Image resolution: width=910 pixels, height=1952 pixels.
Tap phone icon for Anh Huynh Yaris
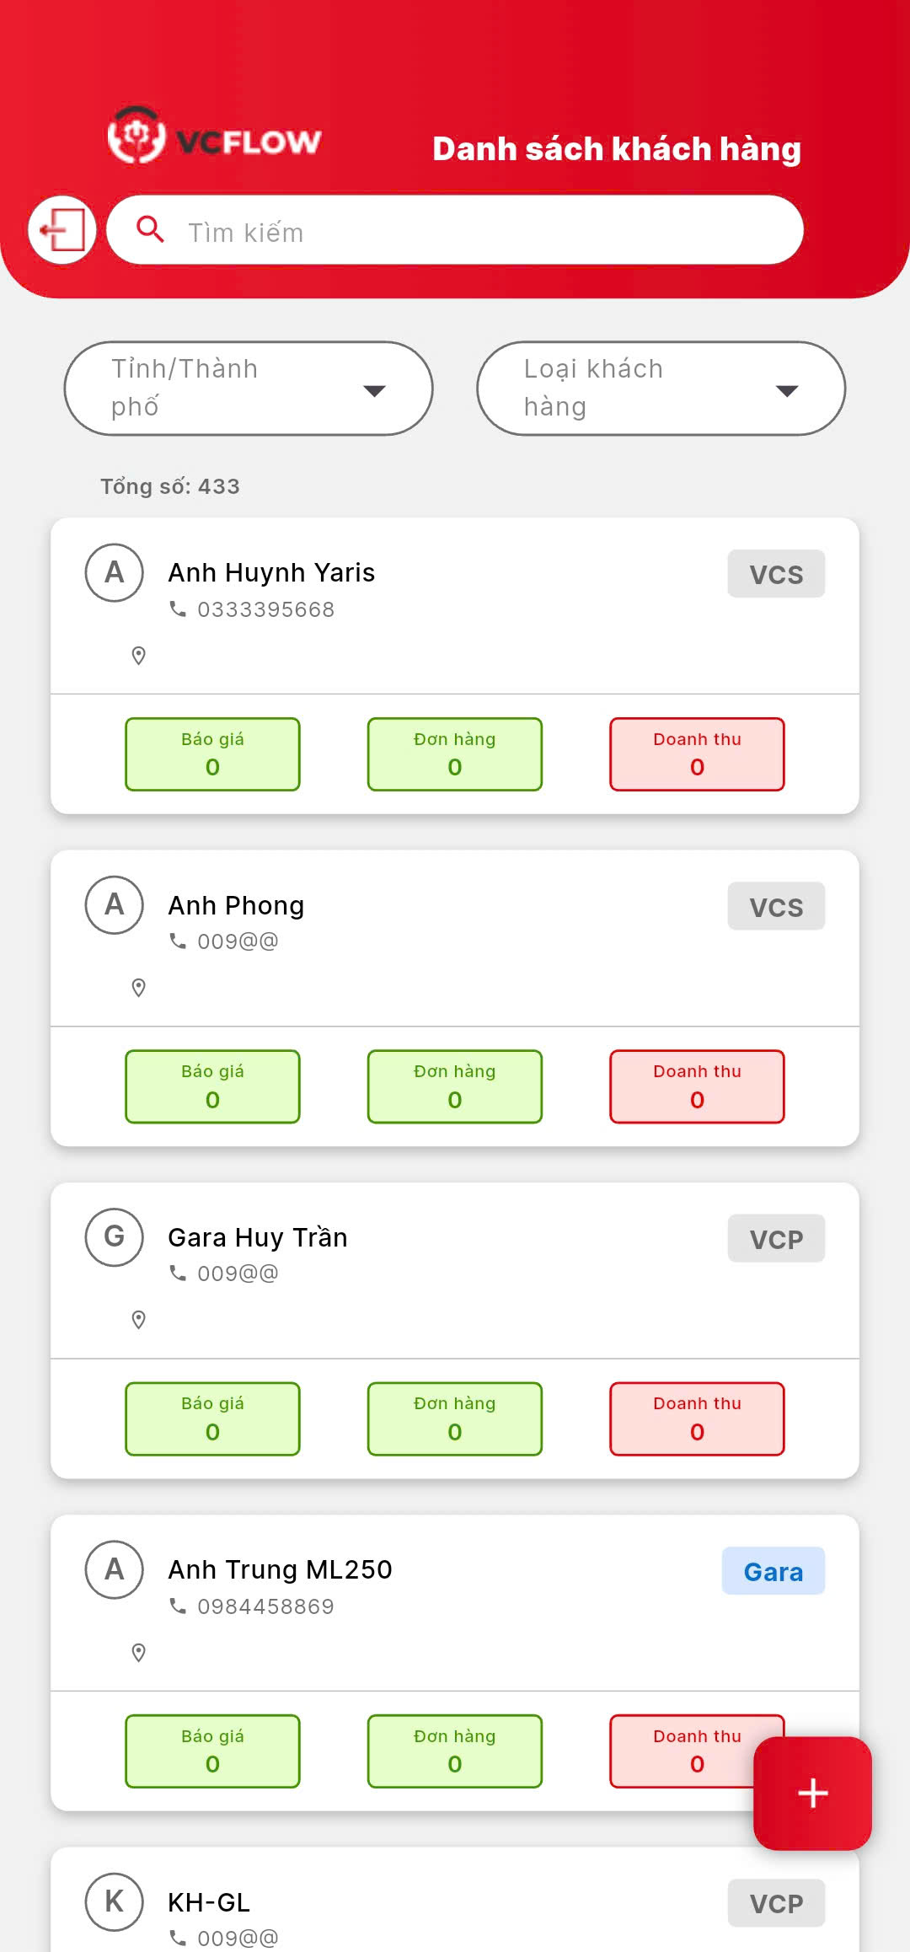coord(178,609)
